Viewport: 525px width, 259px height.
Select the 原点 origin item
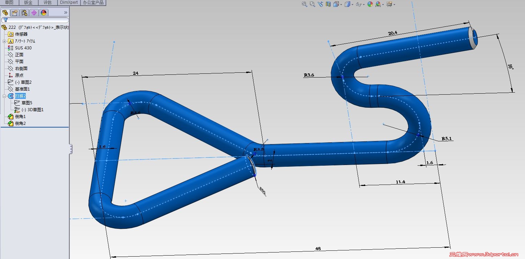pos(15,75)
